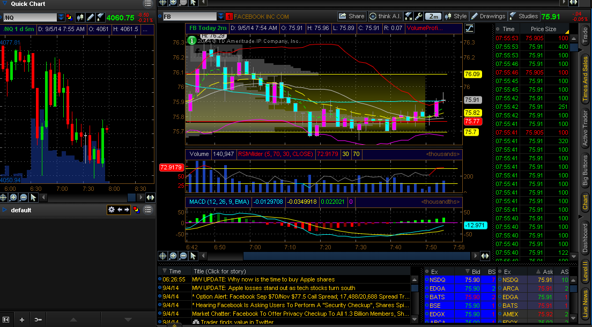
Task: Click the Quick Chart horizontal scrollbar thumb
Action: [132, 197]
